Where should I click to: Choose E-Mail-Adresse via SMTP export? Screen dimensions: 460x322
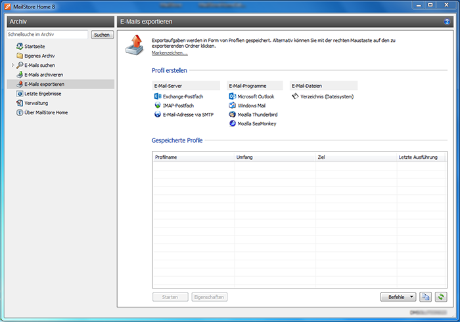coord(188,115)
